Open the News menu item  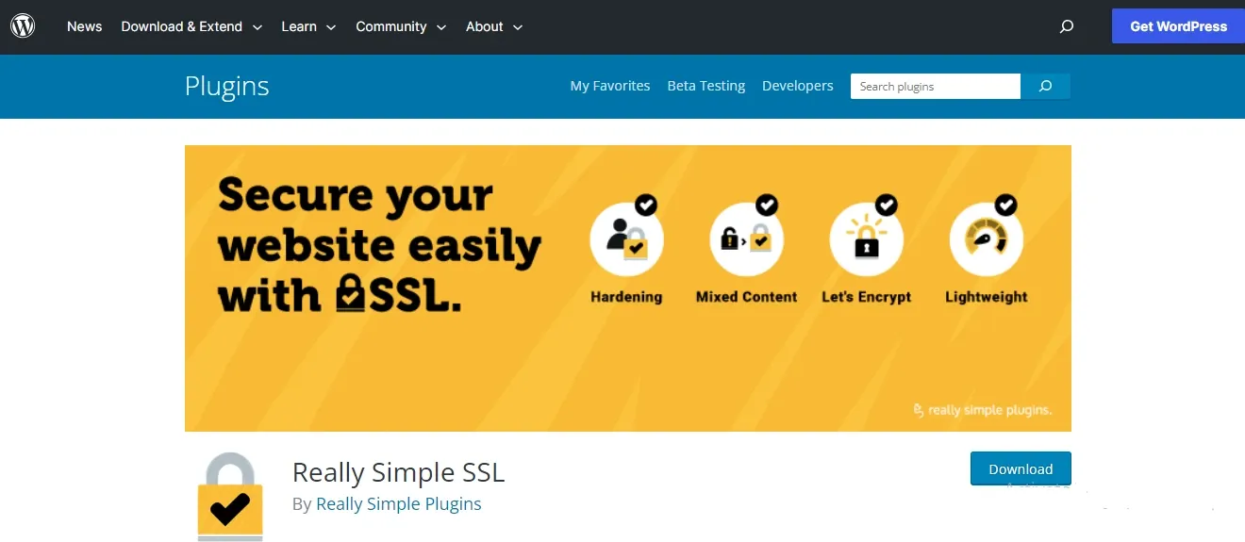click(x=84, y=26)
